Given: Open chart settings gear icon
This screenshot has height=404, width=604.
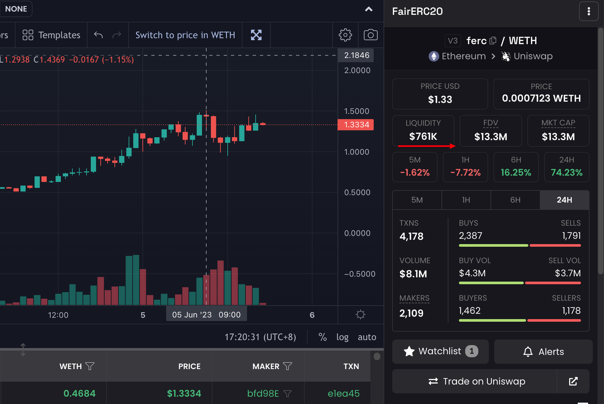Looking at the screenshot, I should click(345, 35).
